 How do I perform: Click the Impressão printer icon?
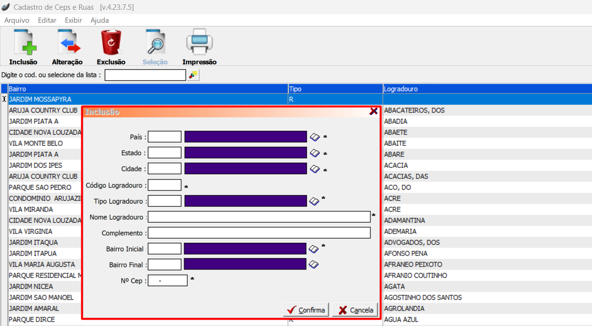point(199,43)
